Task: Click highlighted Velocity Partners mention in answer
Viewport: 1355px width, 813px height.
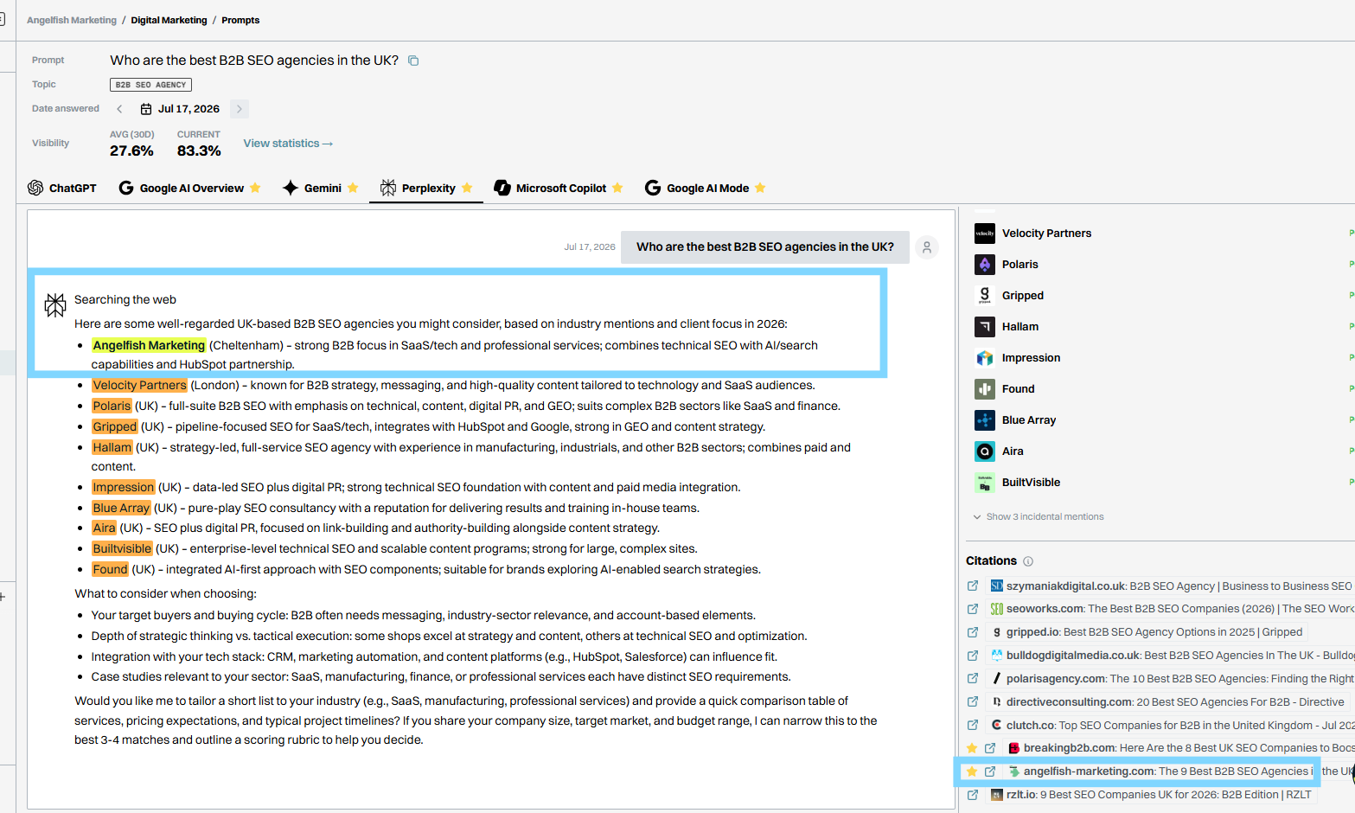Action: [x=139, y=385]
